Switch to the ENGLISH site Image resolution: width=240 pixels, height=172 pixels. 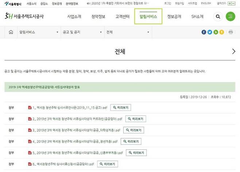click(206, 3)
